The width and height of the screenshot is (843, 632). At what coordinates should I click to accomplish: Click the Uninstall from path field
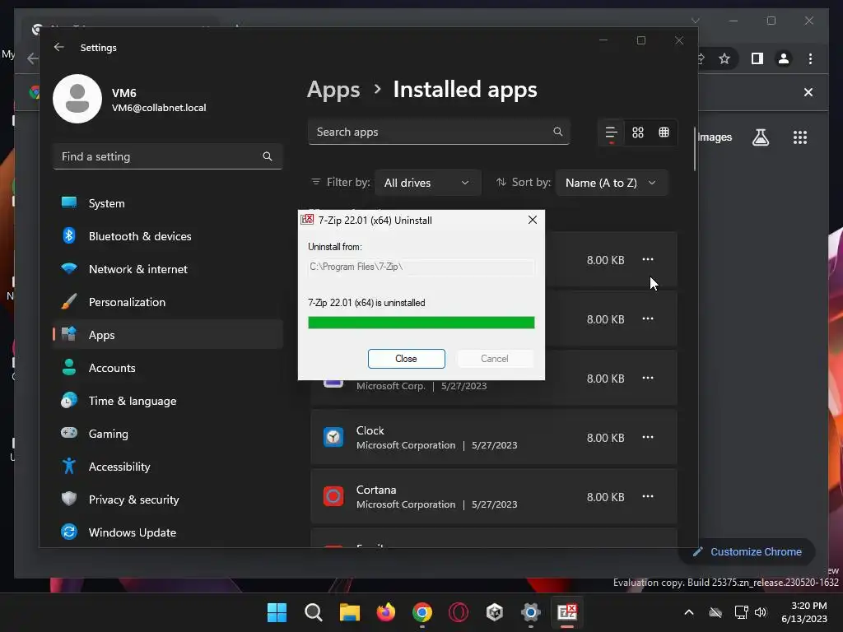click(x=421, y=267)
